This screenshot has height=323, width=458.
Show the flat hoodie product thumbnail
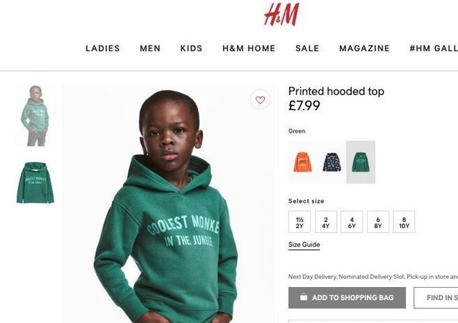35,183
